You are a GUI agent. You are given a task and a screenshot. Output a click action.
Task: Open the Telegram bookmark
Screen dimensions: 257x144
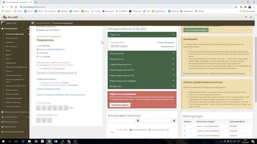coord(74,11)
